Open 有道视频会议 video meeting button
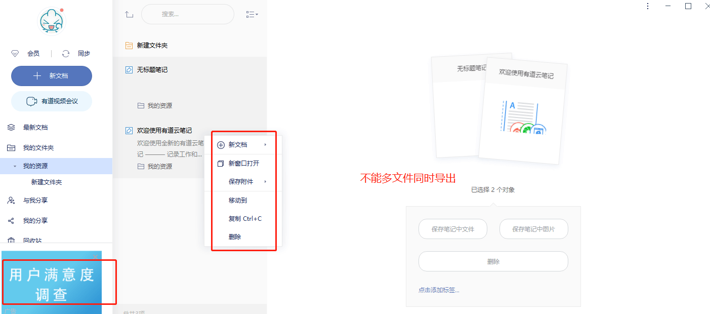710x314 pixels. 52,101
